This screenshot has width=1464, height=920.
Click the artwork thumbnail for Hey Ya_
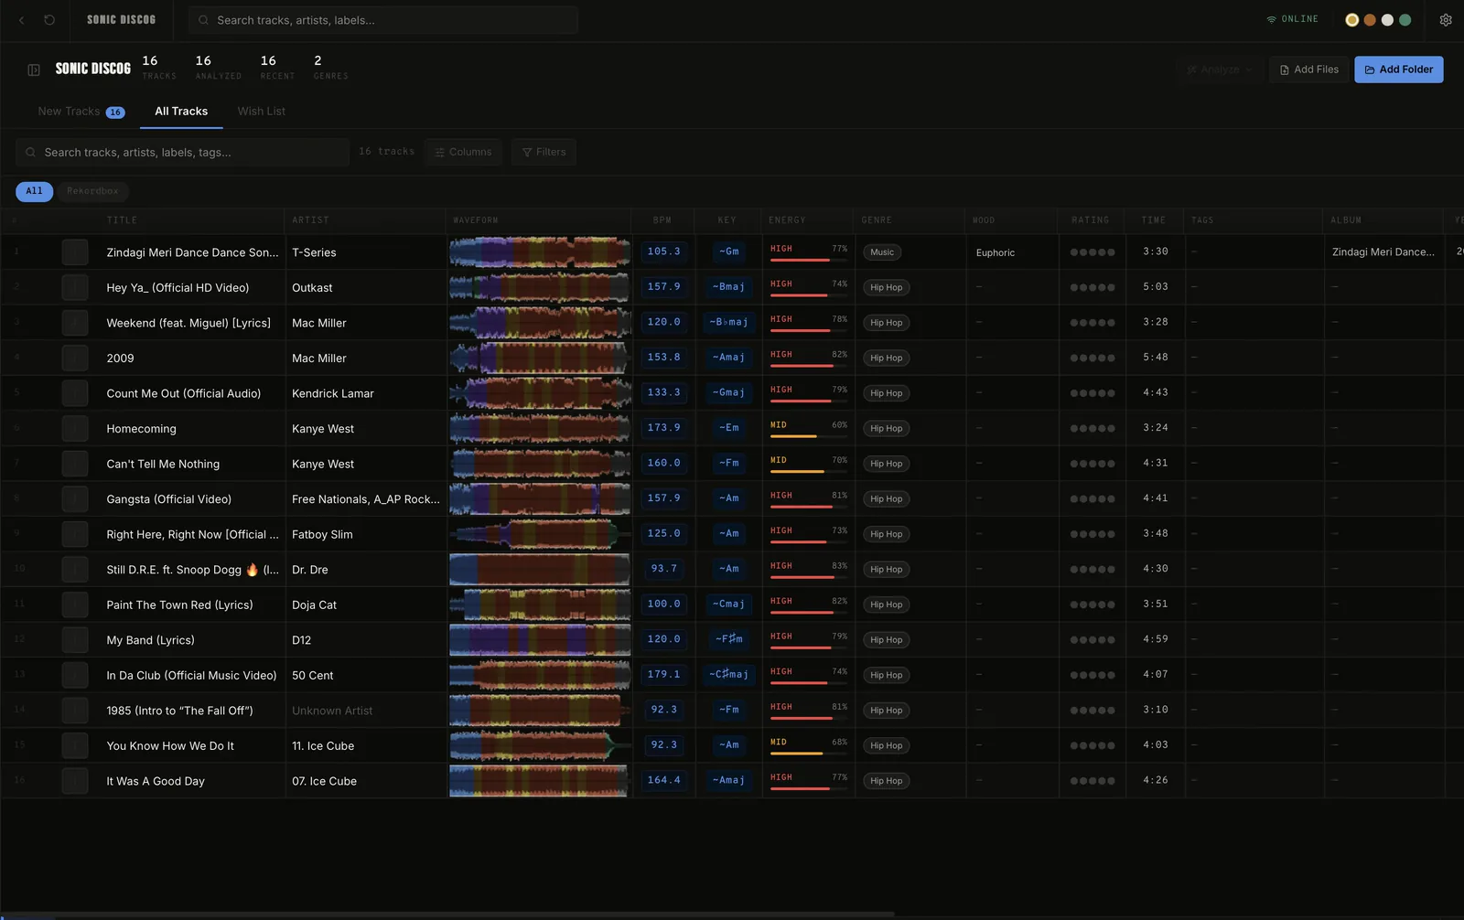coord(75,287)
